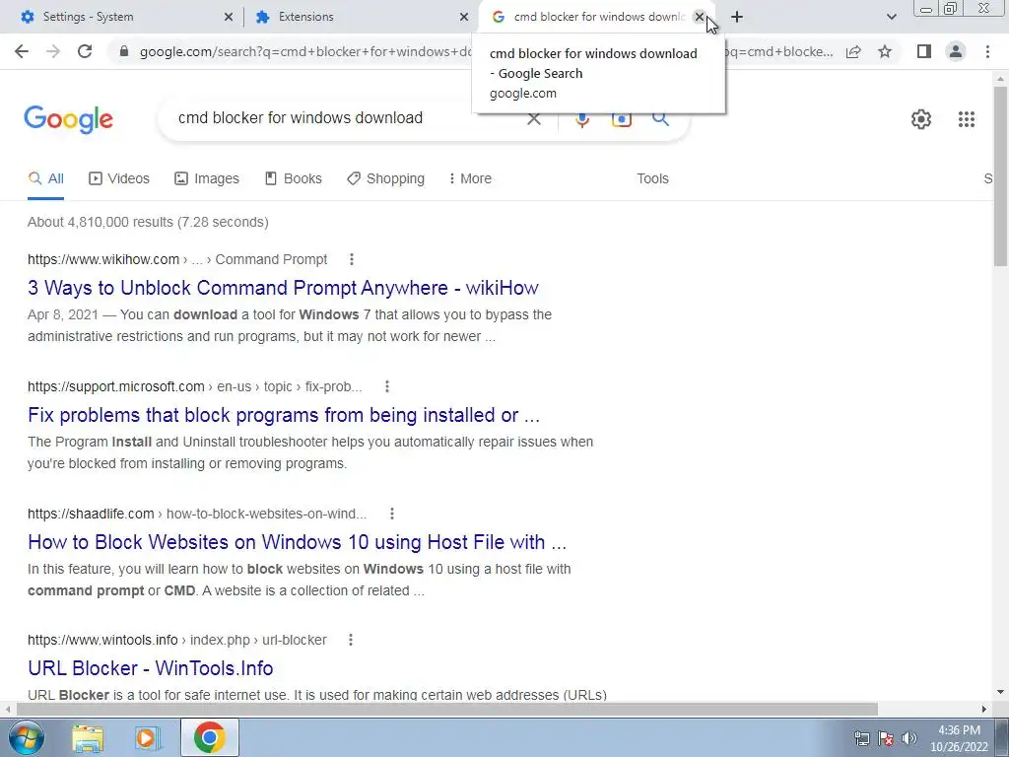
Task: Open Google quick settings gear
Action: click(921, 119)
